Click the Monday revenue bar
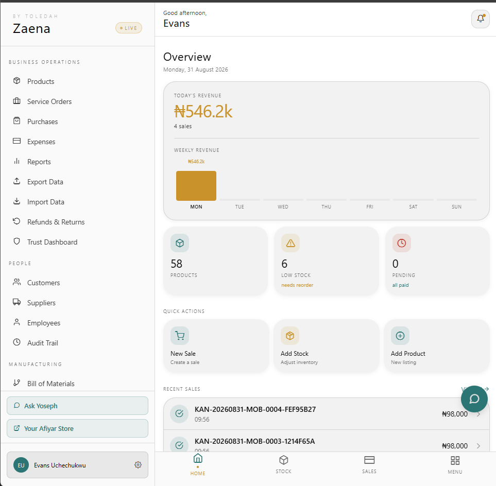Screen dimensions: 496x486 196,186
